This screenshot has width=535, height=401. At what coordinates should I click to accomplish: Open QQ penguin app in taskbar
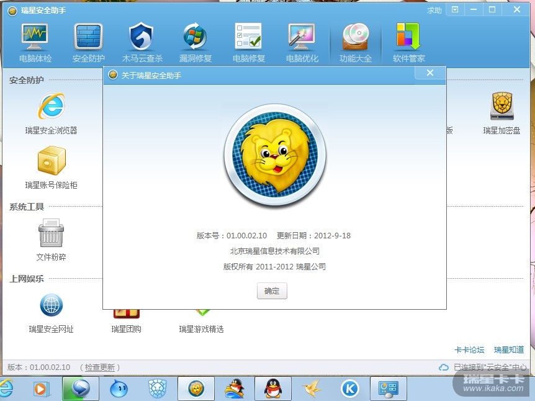(273, 389)
